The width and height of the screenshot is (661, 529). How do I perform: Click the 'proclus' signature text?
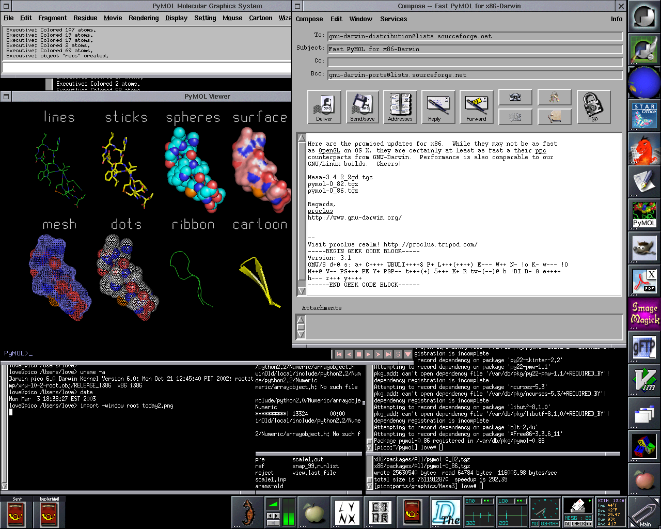pos(320,211)
